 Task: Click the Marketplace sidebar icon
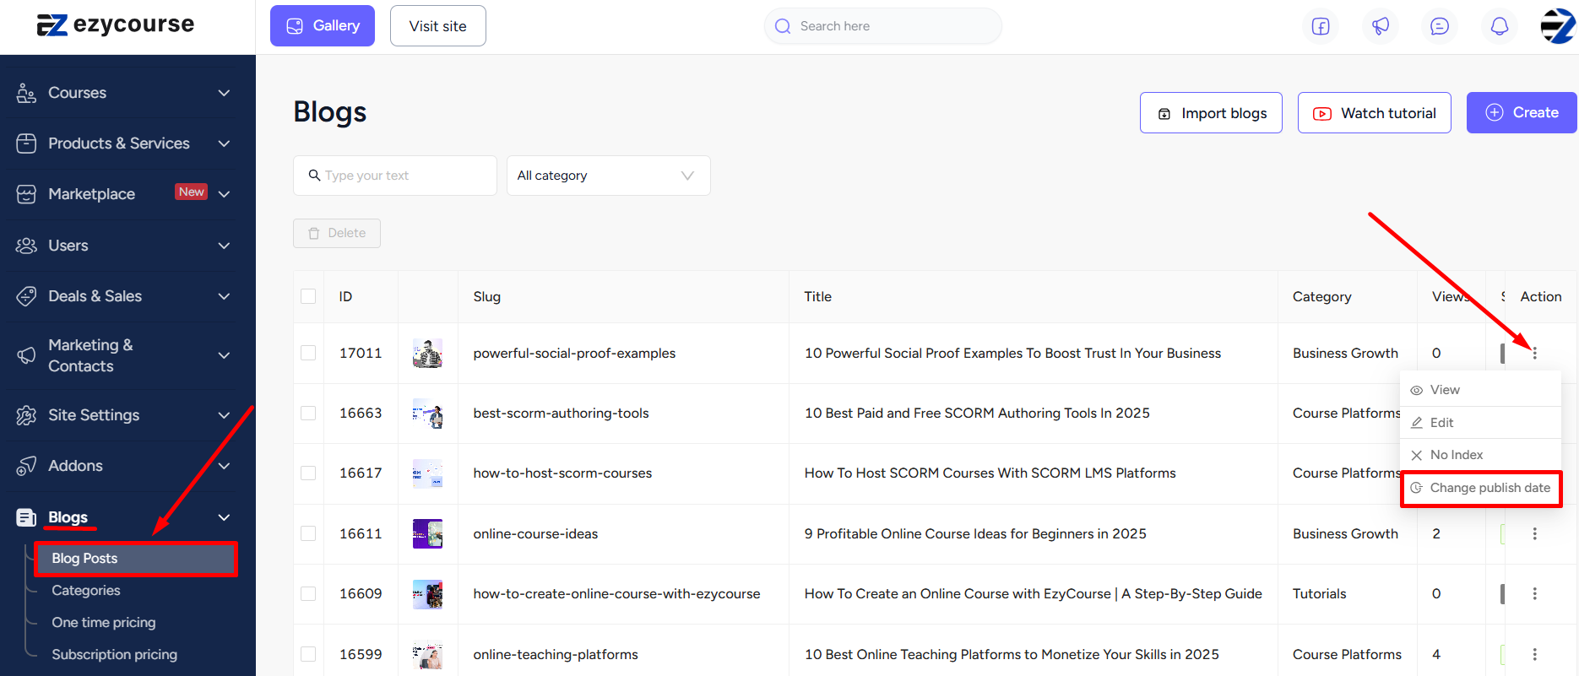pyautogui.click(x=26, y=194)
